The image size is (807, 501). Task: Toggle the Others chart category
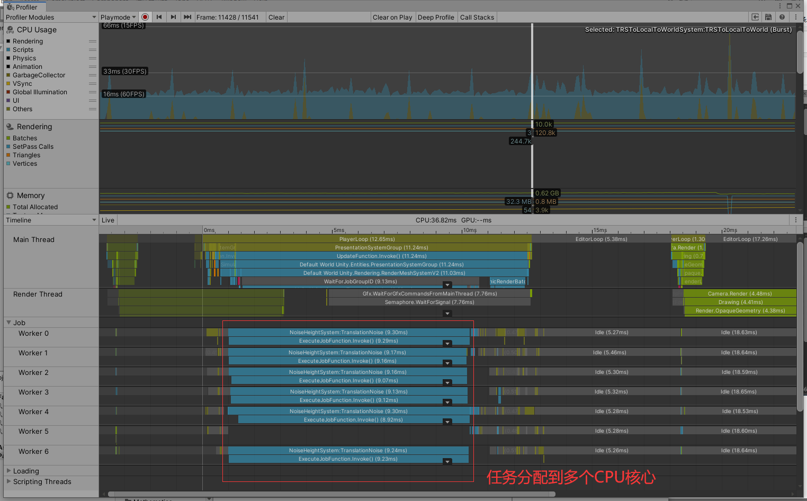[x=8, y=109]
